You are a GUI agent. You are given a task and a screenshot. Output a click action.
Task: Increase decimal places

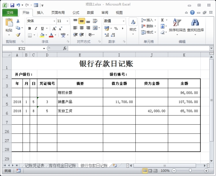[x=107, y=35]
